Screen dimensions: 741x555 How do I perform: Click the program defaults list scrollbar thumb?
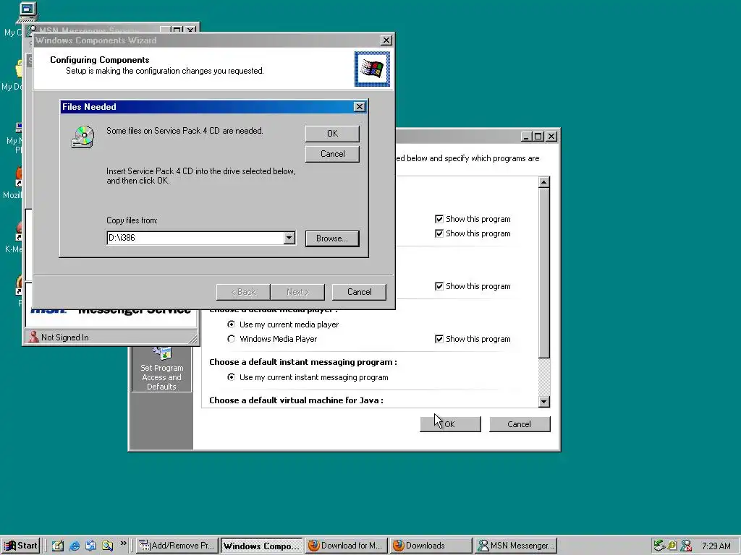[x=544, y=272]
